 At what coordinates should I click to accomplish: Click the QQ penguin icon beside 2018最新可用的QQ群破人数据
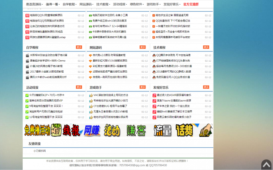click(154, 72)
